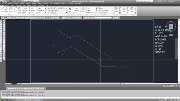
Task: Switch to the Layout2 tab
Action: pos(19,84)
